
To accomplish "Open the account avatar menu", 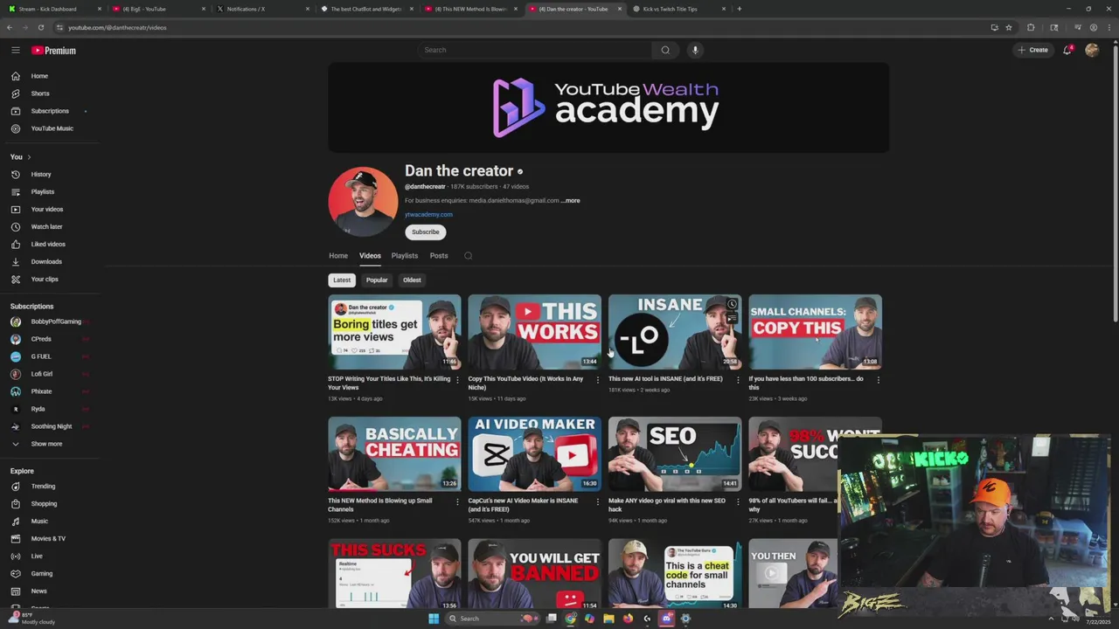I will (1092, 50).
